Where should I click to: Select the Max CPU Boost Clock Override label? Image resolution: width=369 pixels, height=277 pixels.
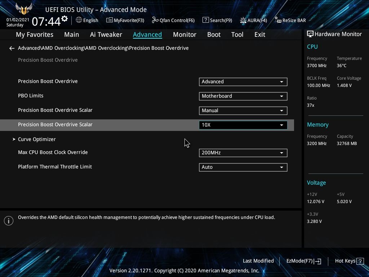click(x=53, y=152)
